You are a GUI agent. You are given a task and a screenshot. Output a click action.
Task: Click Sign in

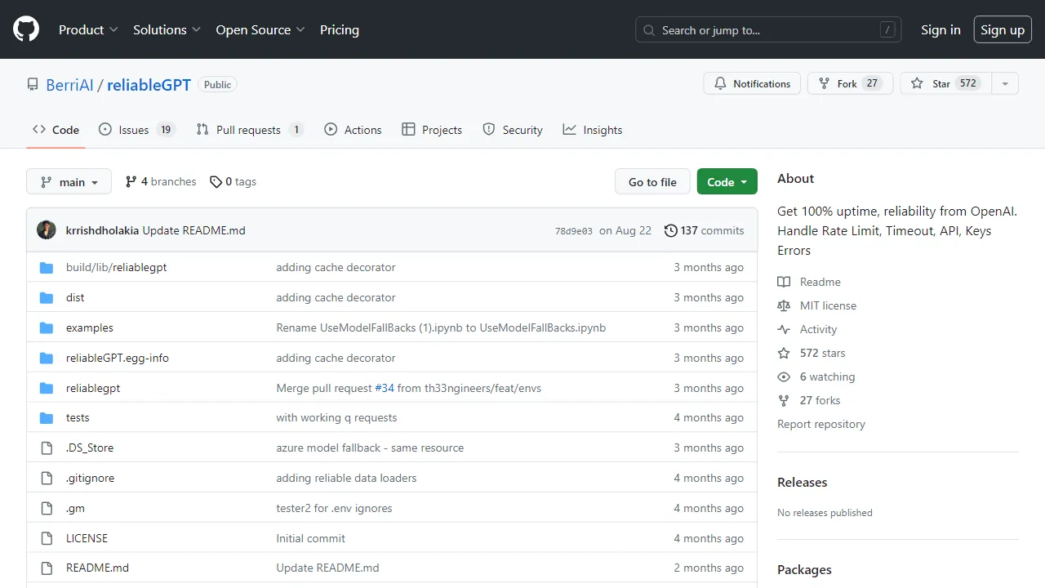click(940, 29)
